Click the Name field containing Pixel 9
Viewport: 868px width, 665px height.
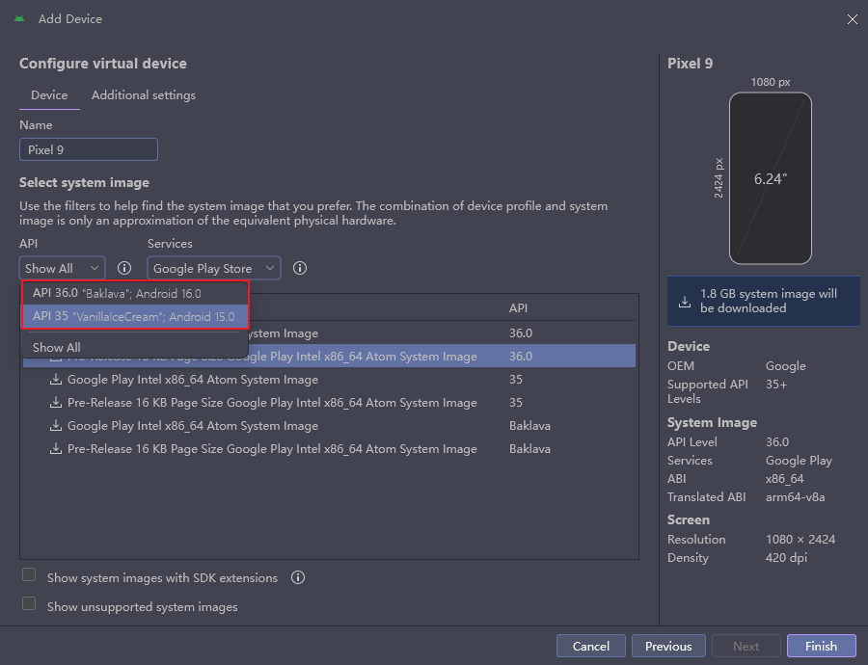88,149
